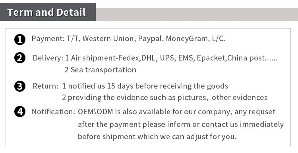Click the before shipment adjust line
This screenshot has height=153, width=298.
(157, 136)
